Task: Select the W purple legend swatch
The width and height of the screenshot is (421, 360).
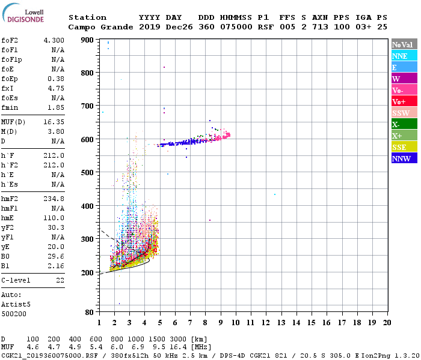Action: (x=404, y=79)
